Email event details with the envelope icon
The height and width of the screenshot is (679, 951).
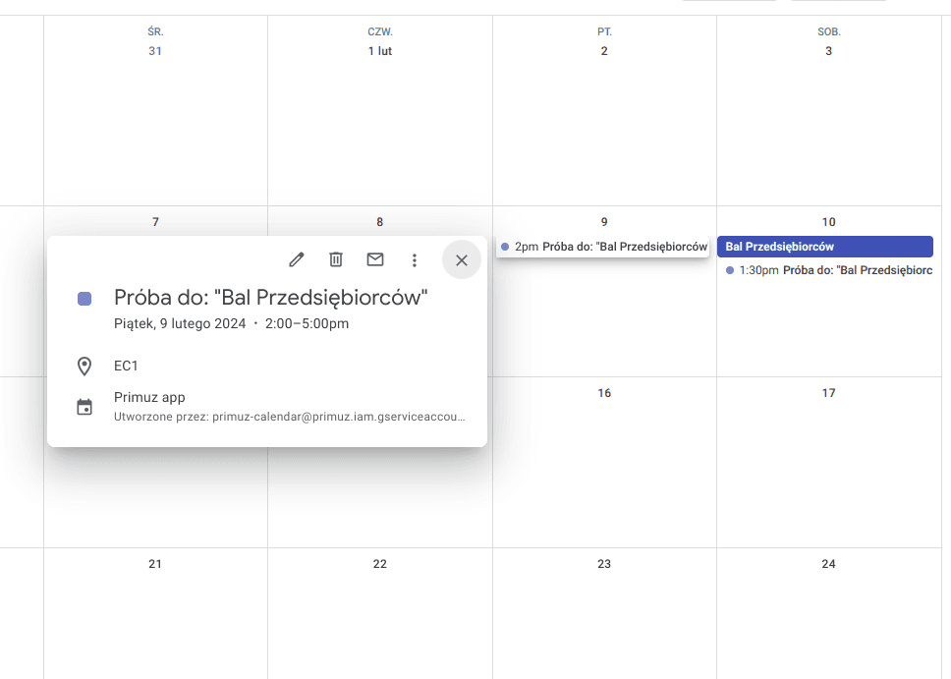(x=375, y=259)
